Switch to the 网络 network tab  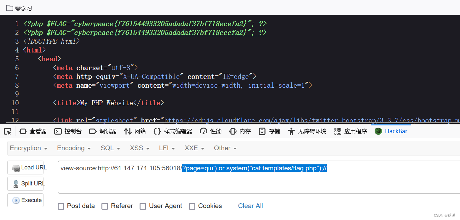pos(135,131)
